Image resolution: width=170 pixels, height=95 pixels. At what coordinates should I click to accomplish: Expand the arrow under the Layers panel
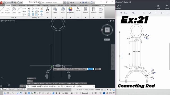(55, 18)
